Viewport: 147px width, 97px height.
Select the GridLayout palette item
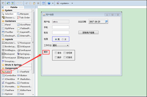click(24, 47)
